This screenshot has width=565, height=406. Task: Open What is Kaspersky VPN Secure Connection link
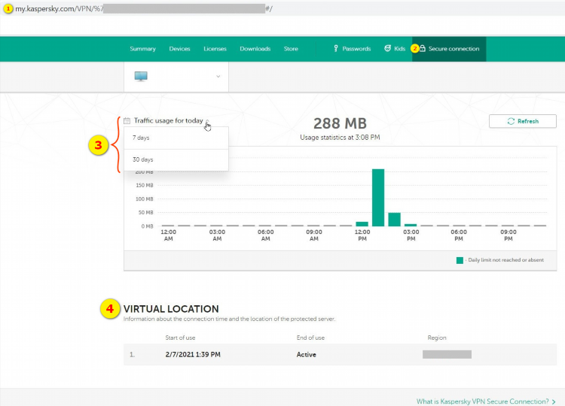pyautogui.click(x=486, y=401)
